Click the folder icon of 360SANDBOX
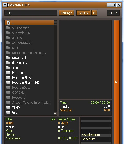 coord(8,43)
